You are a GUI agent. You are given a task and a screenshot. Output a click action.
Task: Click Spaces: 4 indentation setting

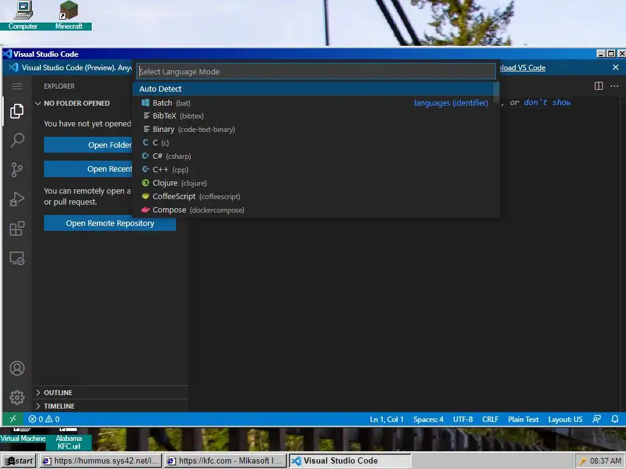coord(429,419)
